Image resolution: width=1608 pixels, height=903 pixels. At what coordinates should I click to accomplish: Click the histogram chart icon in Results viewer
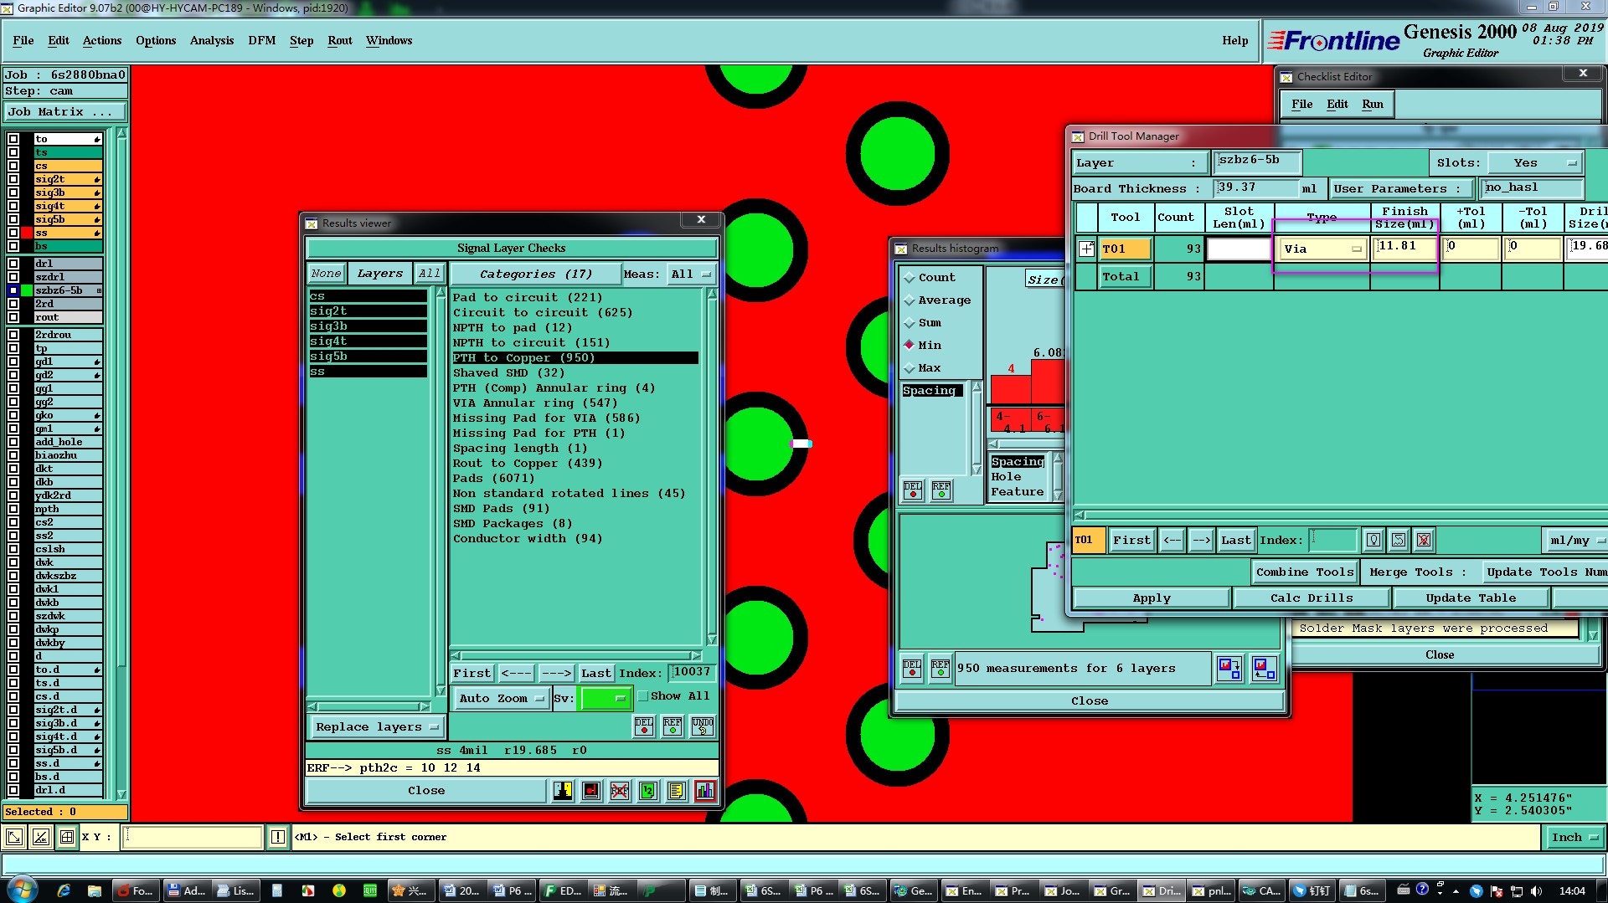point(705,791)
